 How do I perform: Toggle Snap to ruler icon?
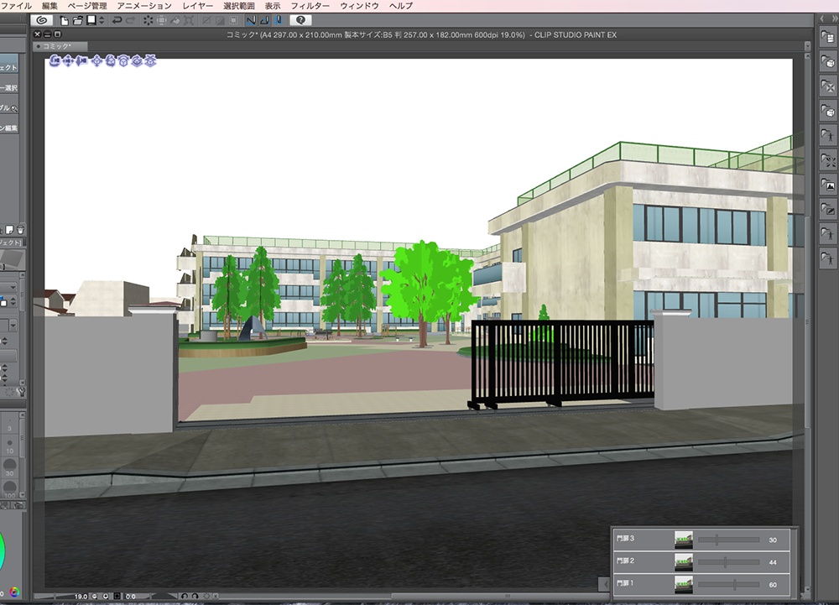pyautogui.click(x=250, y=20)
